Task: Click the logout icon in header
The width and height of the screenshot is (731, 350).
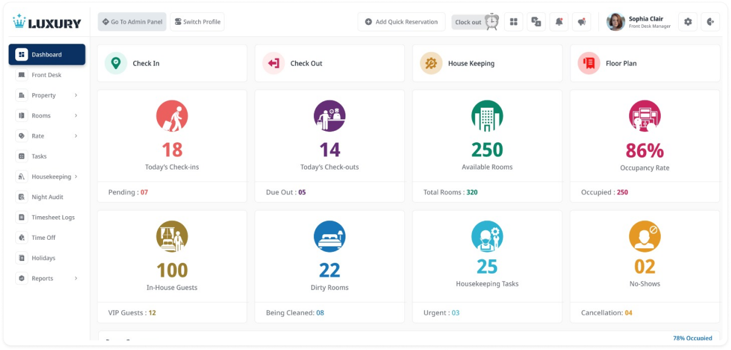Action: pyautogui.click(x=710, y=22)
